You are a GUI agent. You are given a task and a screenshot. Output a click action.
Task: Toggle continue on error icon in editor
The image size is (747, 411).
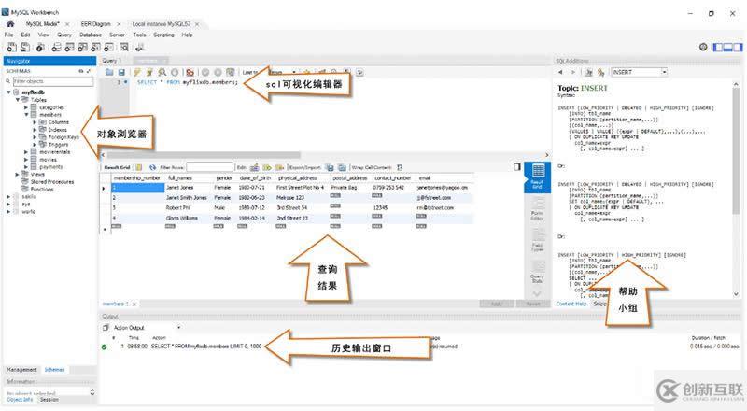[x=190, y=73]
